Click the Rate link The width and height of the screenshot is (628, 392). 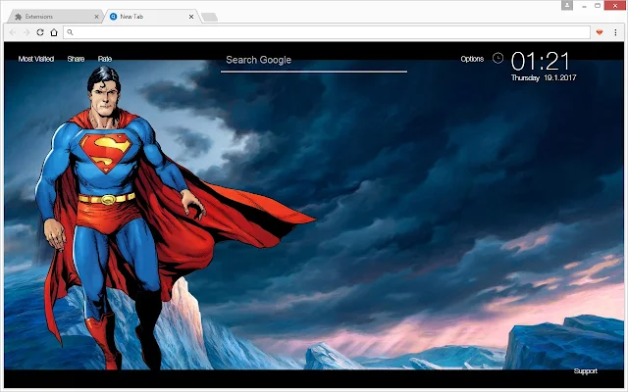click(x=105, y=59)
